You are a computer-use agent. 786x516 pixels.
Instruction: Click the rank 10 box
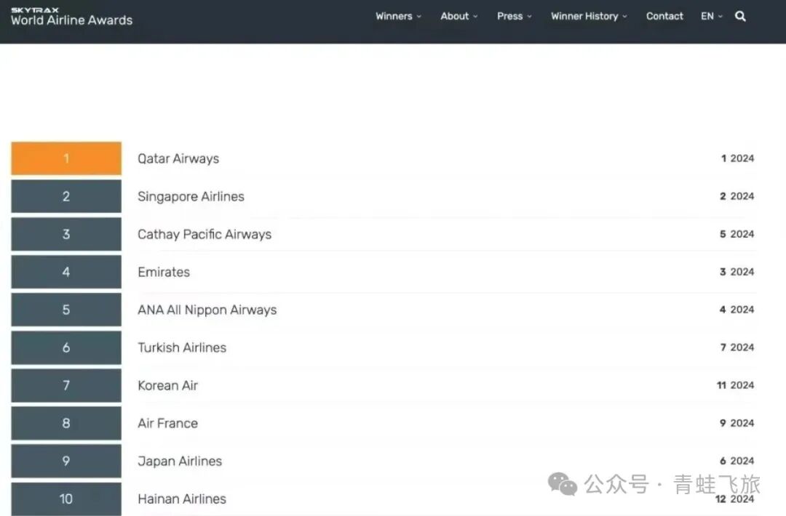point(66,499)
